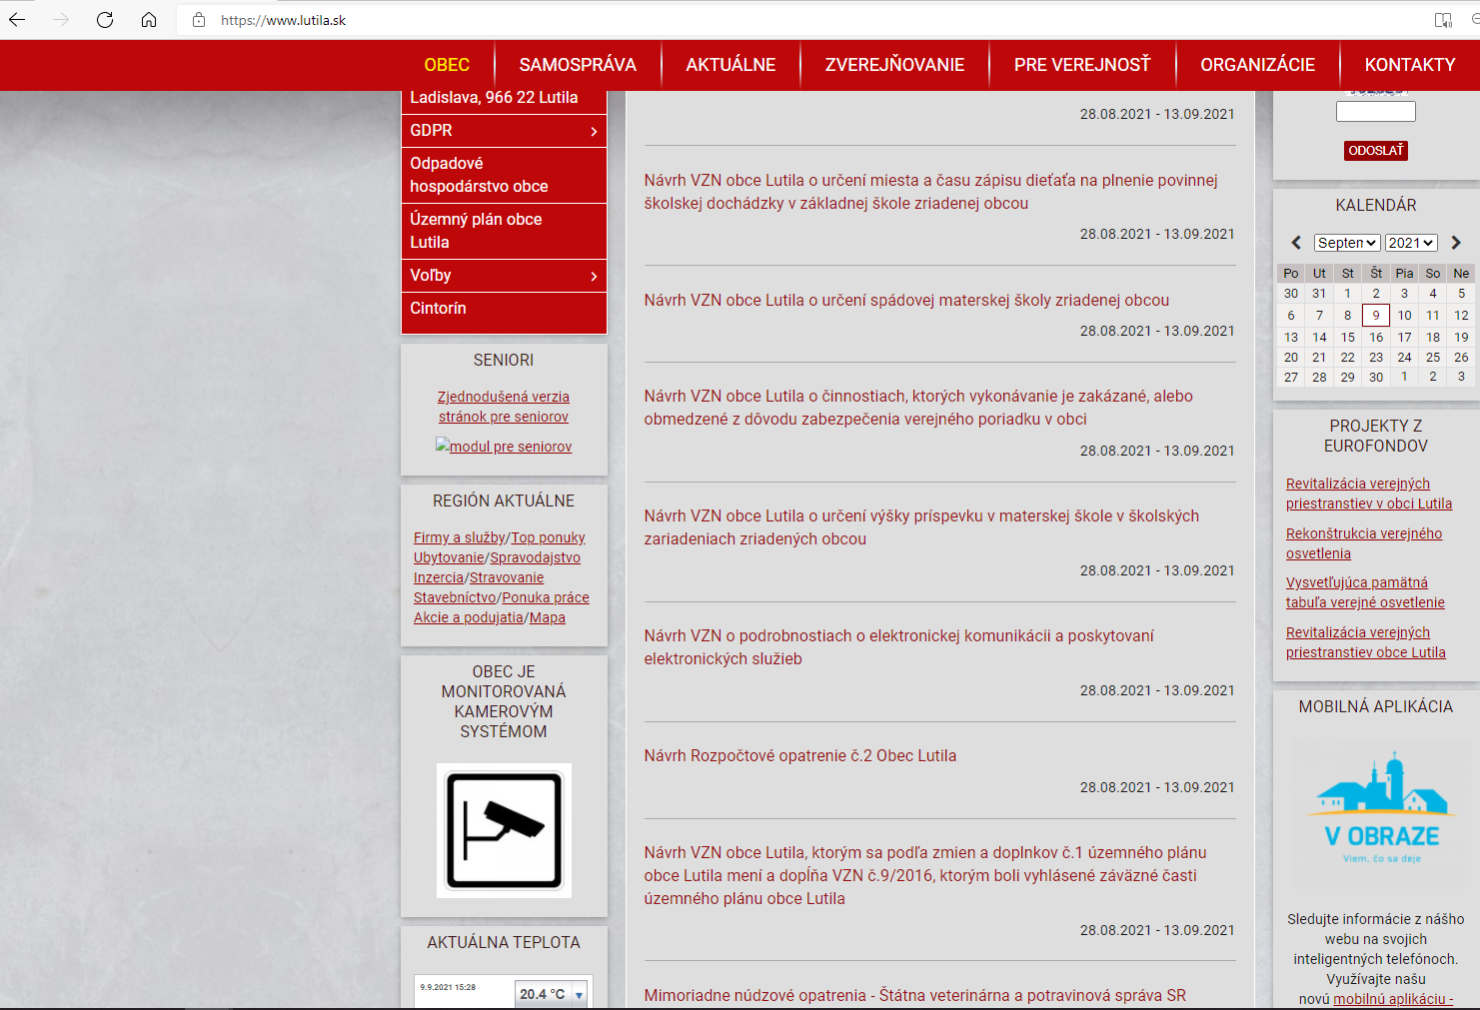Open Revitalizácia verejných priestranstiev v obci Lutila
Viewport: 1480px width, 1010px height.
coord(1369,494)
